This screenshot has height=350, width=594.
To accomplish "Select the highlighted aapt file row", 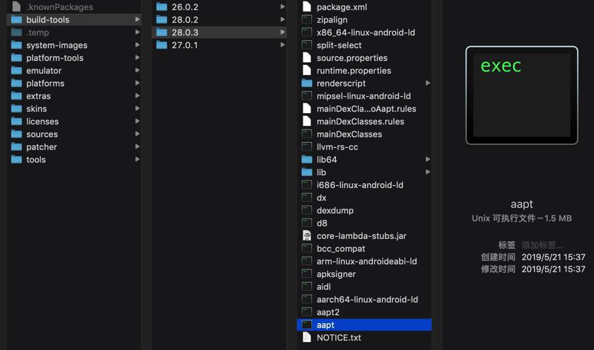I will click(364, 325).
